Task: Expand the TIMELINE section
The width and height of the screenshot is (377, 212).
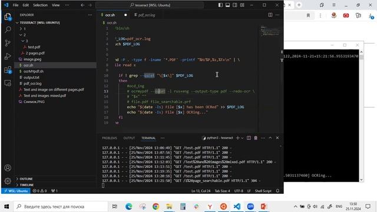Action: tap(25, 185)
